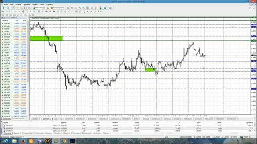
Task: Select GBPUSD row in Market Watch
Action: click(x=14, y=26)
